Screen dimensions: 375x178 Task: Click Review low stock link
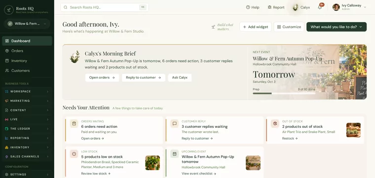[96, 174]
